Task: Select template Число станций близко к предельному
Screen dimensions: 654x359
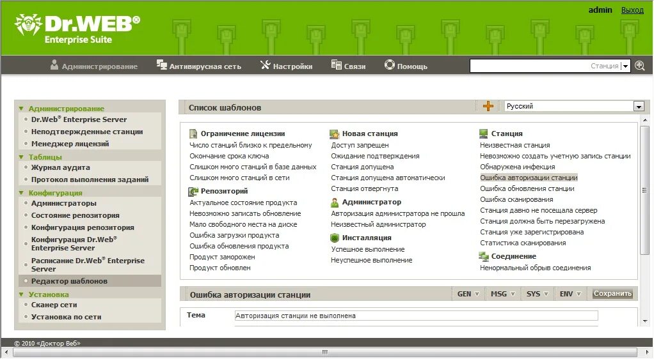Action: [x=251, y=146]
